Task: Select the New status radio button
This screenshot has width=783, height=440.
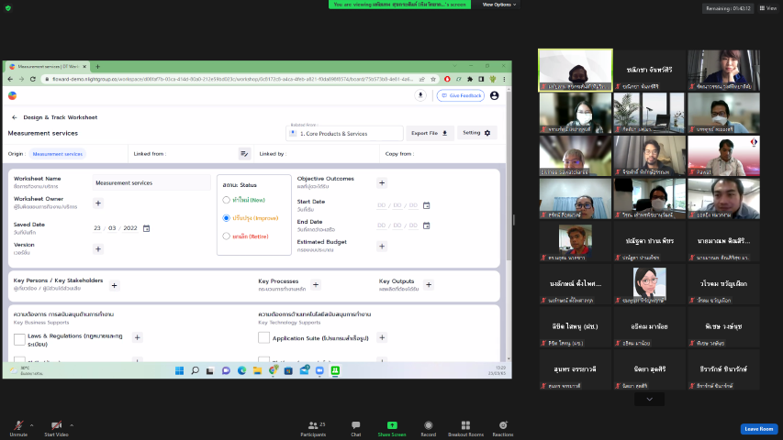Action: coord(227,200)
